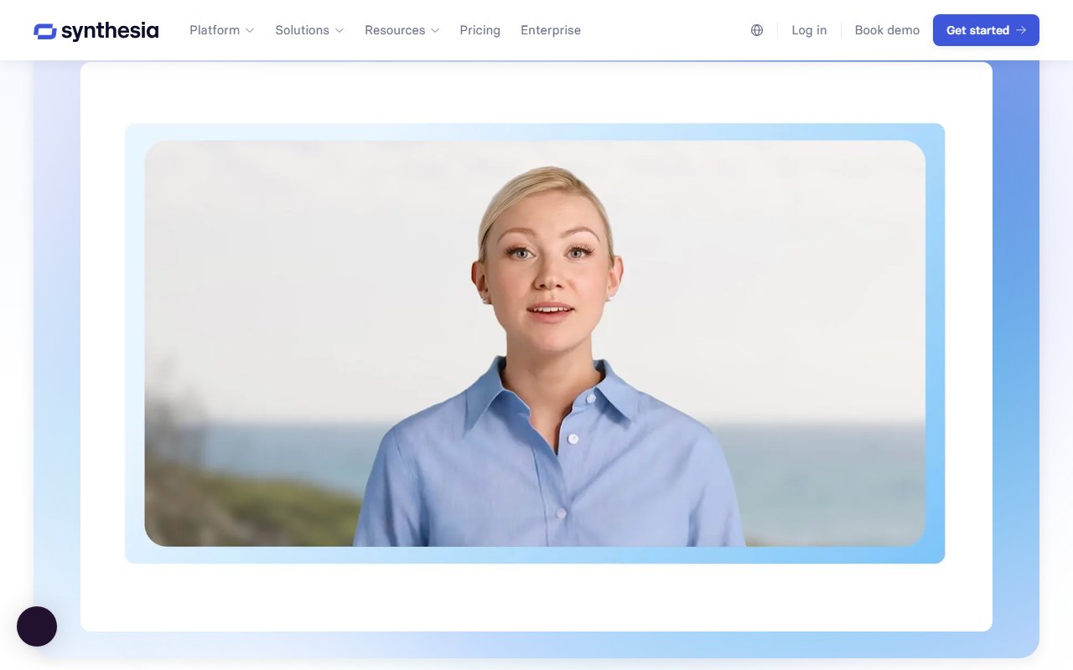Click the avatar's blue shirt in the video
1073x670 pixels.
tap(549, 469)
